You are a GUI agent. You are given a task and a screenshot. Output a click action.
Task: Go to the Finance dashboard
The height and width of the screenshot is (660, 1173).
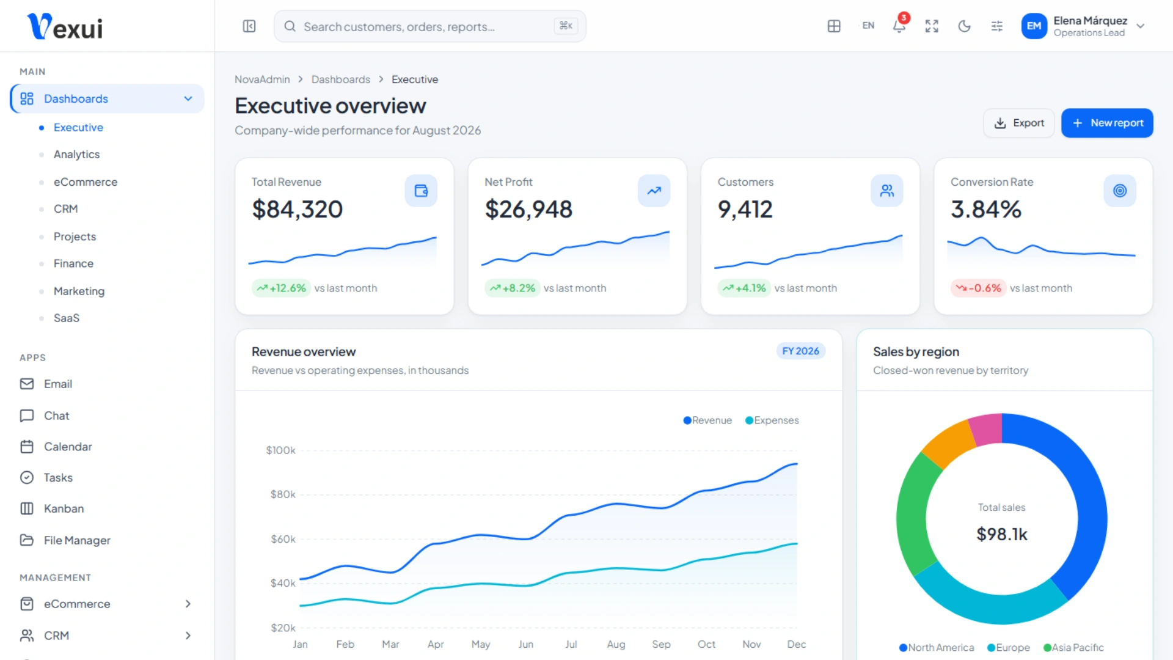[x=73, y=263]
